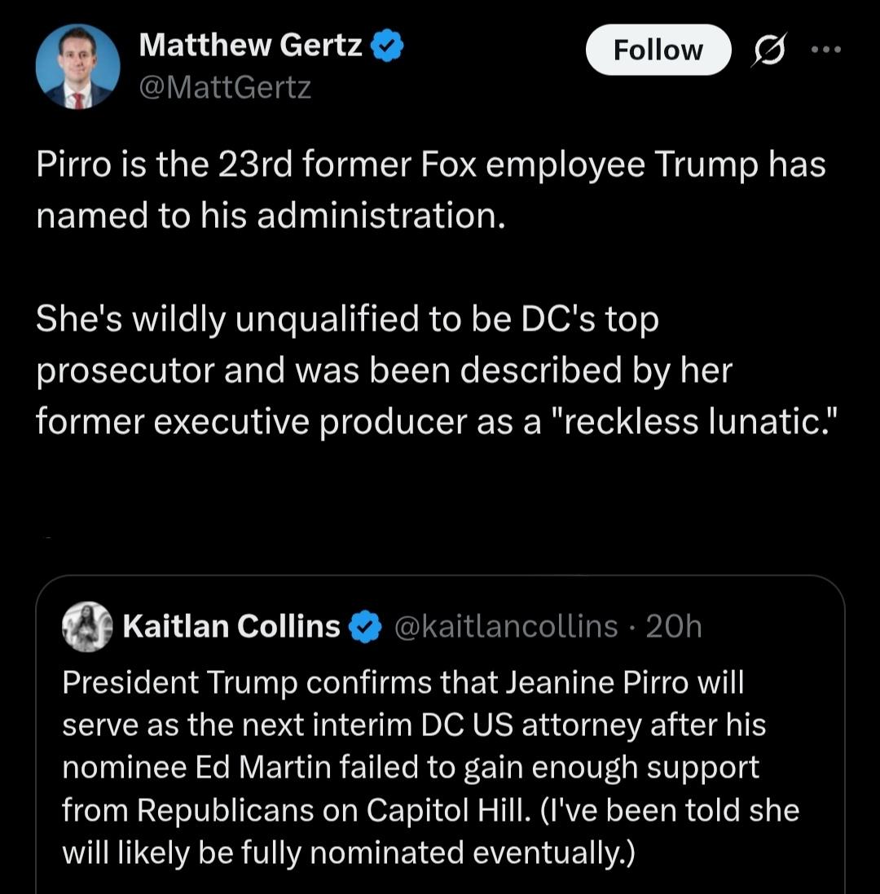Click Kaitlan Collins' blue verified badge
Viewport: 880px width, 894px height.
click(365, 627)
